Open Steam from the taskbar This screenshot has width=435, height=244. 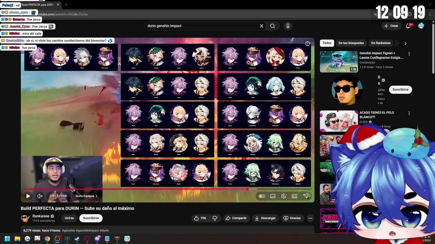tap(77, 239)
